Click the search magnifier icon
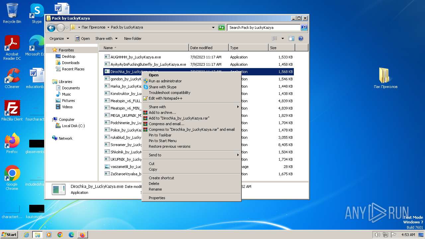Viewport: 425px width, 239px height. (304, 28)
